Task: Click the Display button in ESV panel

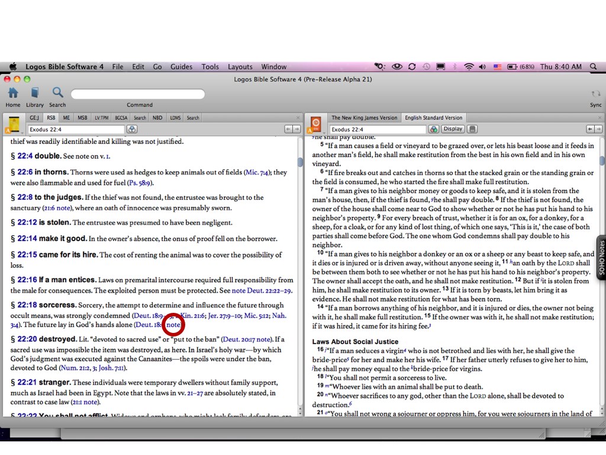Action: pos(453,129)
